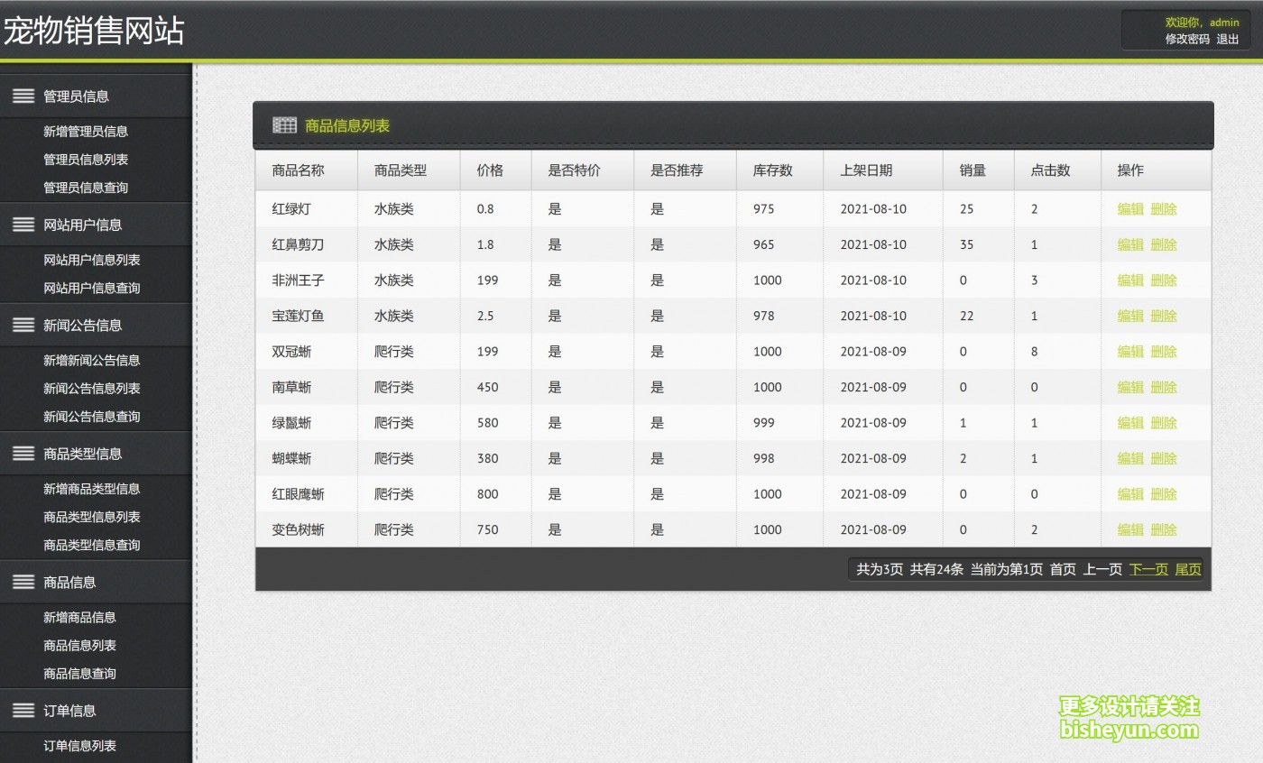Viewport: 1263px width, 763px height.
Task: Click 首页 in the pagination bar
Action: coord(1063,569)
